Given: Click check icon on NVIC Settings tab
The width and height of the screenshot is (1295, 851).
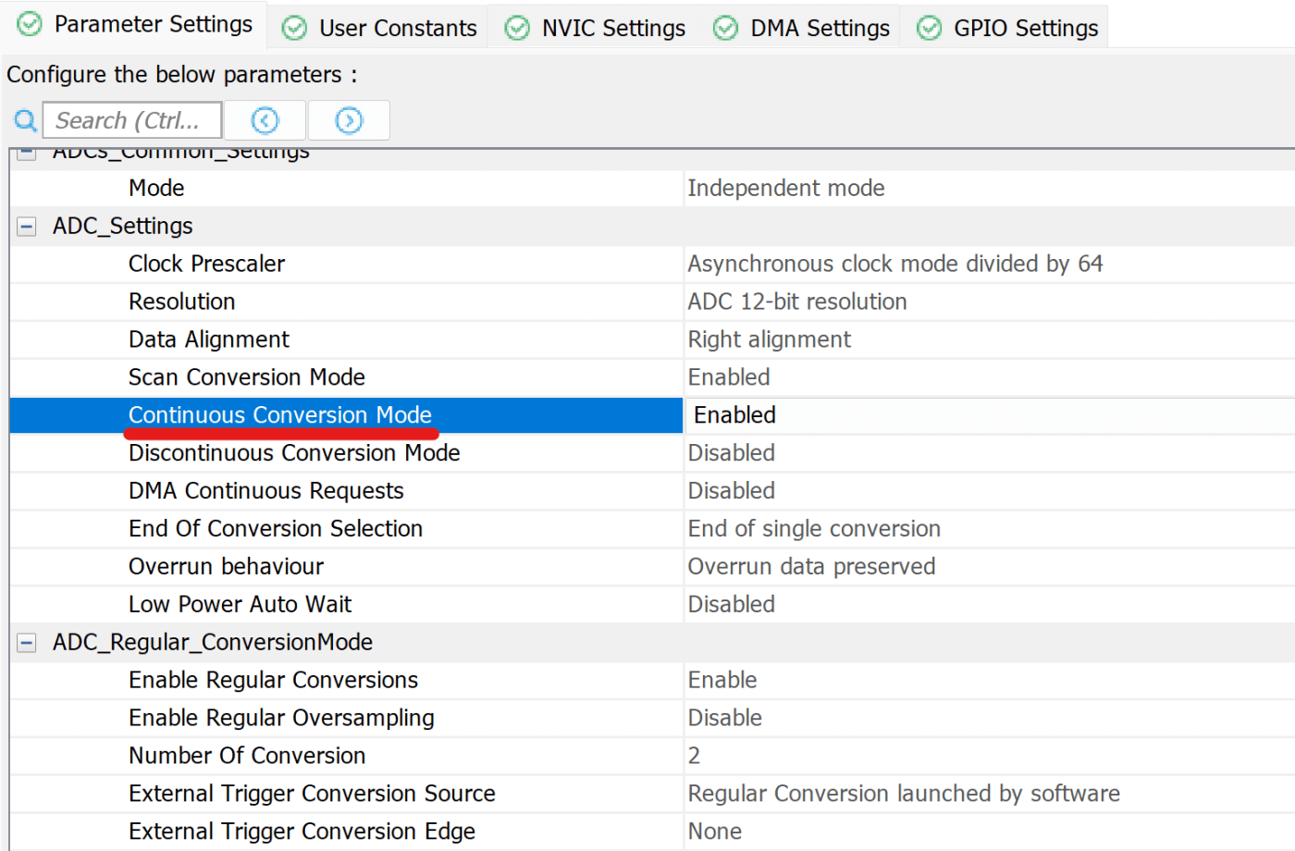Looking at the screenshot, I should pos(517,28).
